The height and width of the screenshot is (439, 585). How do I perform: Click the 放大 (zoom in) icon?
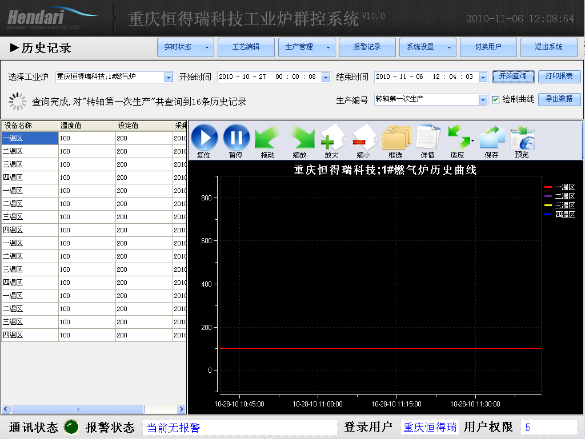[x=332, y=138]
